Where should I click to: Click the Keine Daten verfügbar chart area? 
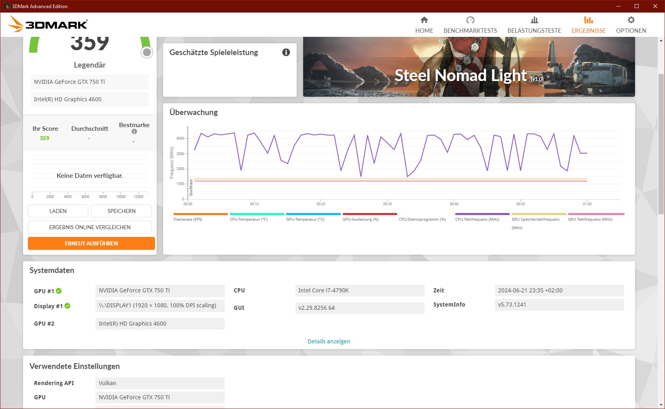click(90, 175)
